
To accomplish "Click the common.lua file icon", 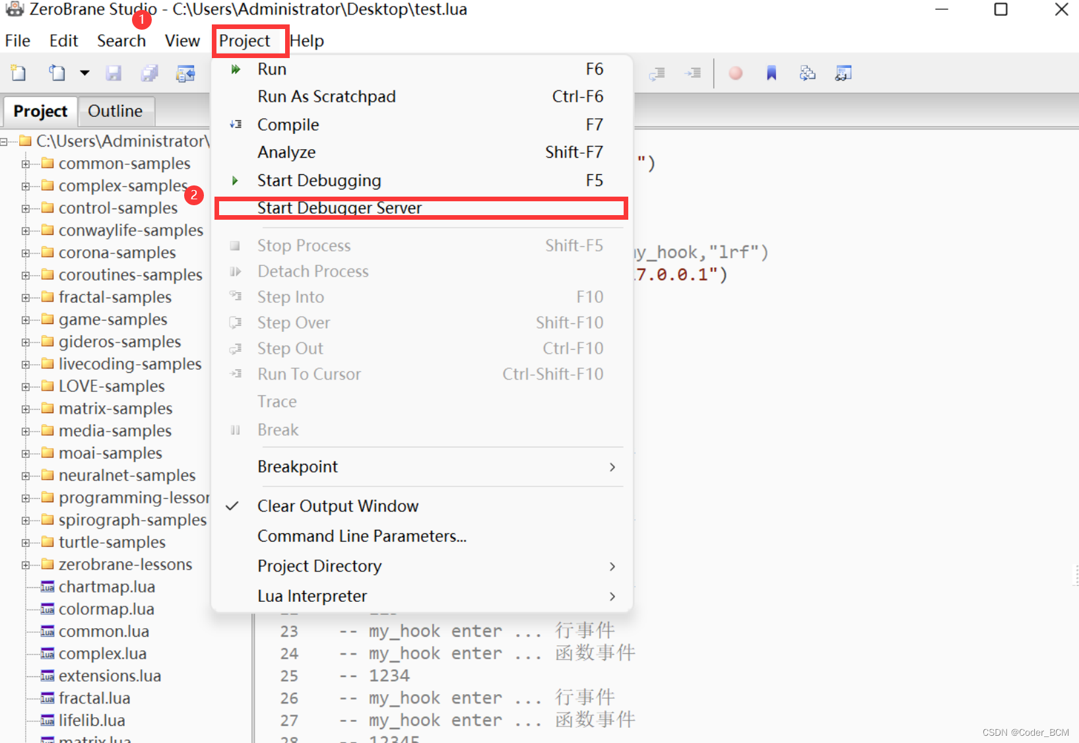I will (x=48, y=632).
